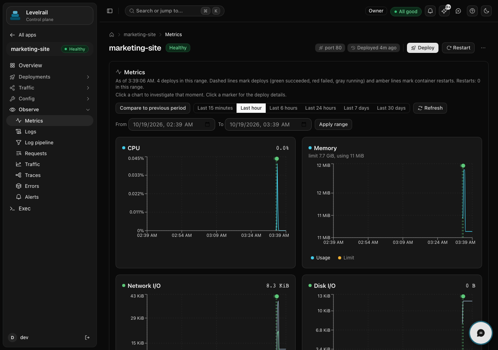Toggle Compare to previous period
The height and width of the screenshot is (350, 498).
point(153,108)
